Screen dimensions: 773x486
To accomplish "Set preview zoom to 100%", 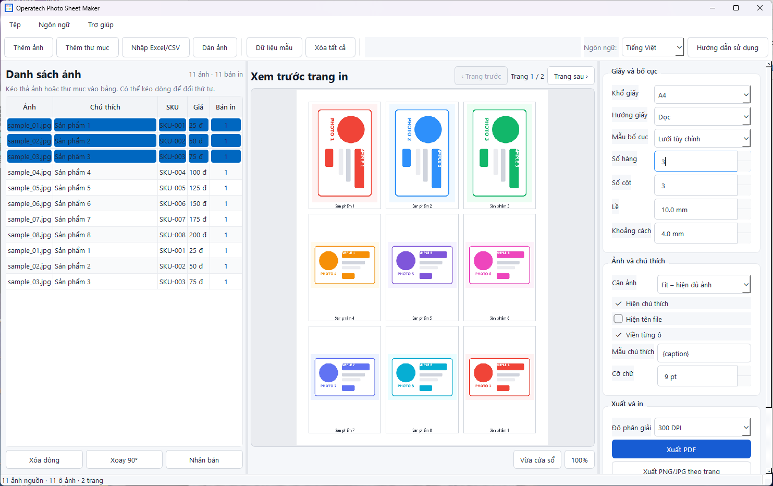I will pos(580,460).
